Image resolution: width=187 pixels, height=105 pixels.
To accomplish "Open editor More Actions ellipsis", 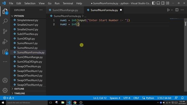I will (x=182, y=10).
